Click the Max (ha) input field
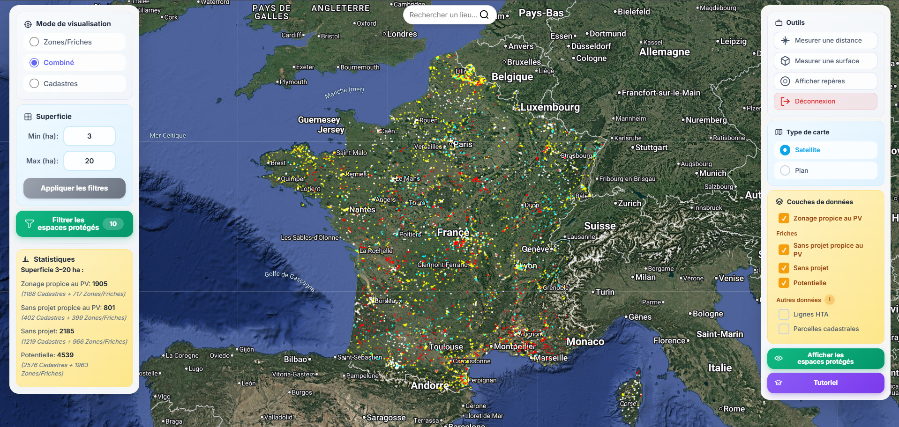This screenshot has height=427, width=899. pos(89,161)
